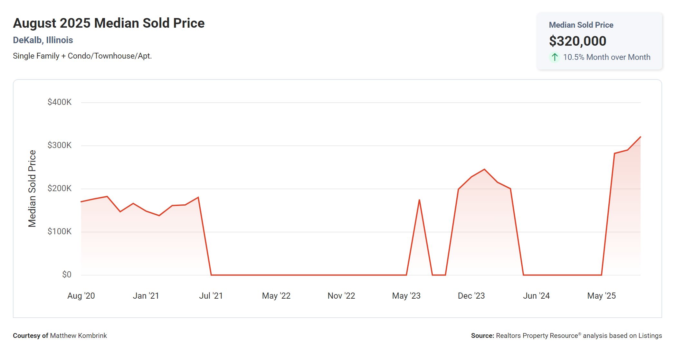Select the Median Sold Price card heading
675x354 pixels.
[x=581, y=25]
